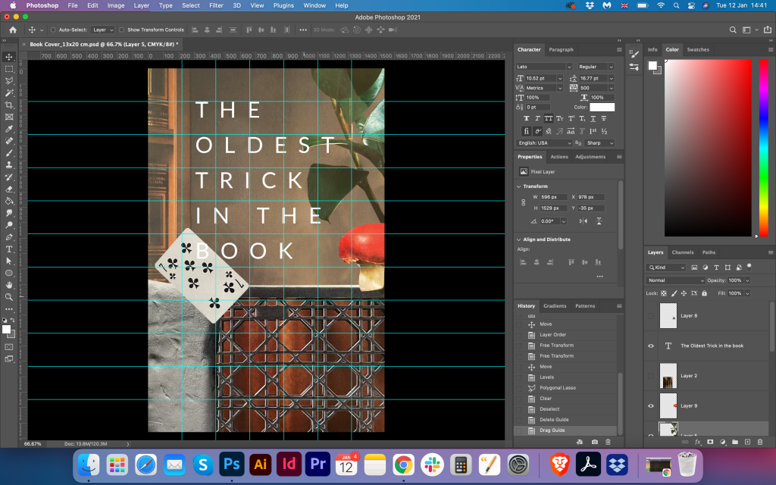
Task: Click the Levels step in History
Action: tap(546, 377)
